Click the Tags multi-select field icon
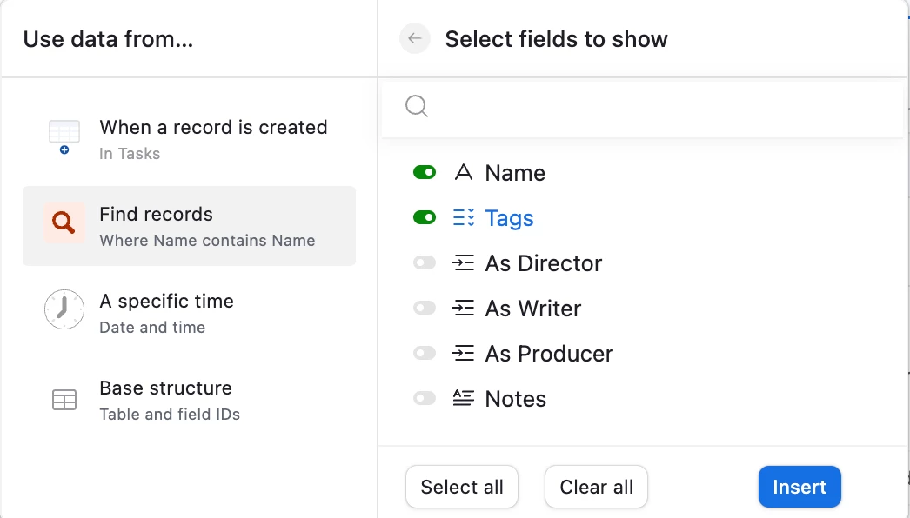 (x=464, y=218)
